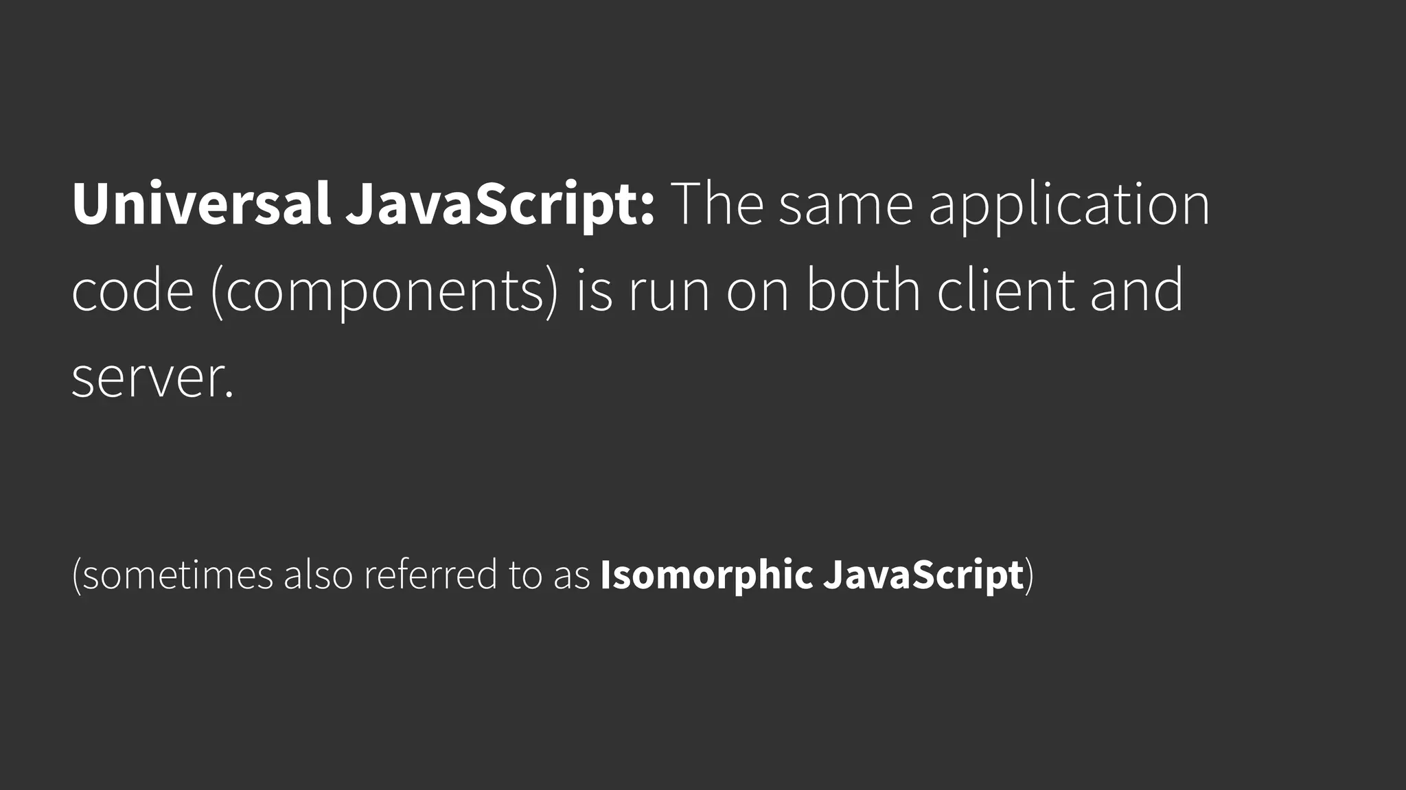This screenshot has width=1406, height=790.
Task: Click the bold "JavaScript" in the footnote line
Action: tap(923, 575)
